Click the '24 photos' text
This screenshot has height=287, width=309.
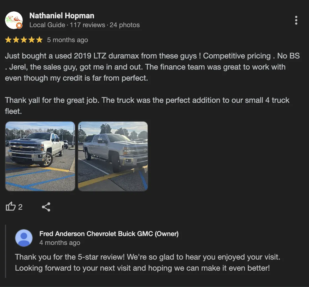125,25
